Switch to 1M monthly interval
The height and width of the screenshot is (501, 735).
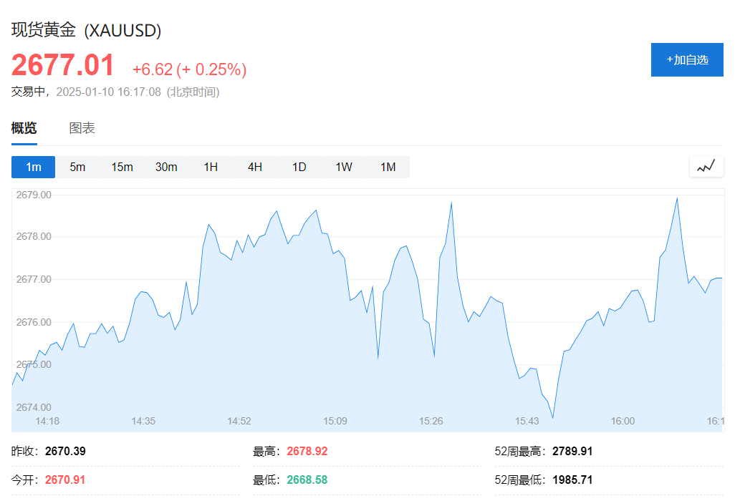coord(388,167)
